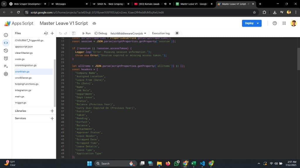Open the cronMaster.gs file

[23, 78]
